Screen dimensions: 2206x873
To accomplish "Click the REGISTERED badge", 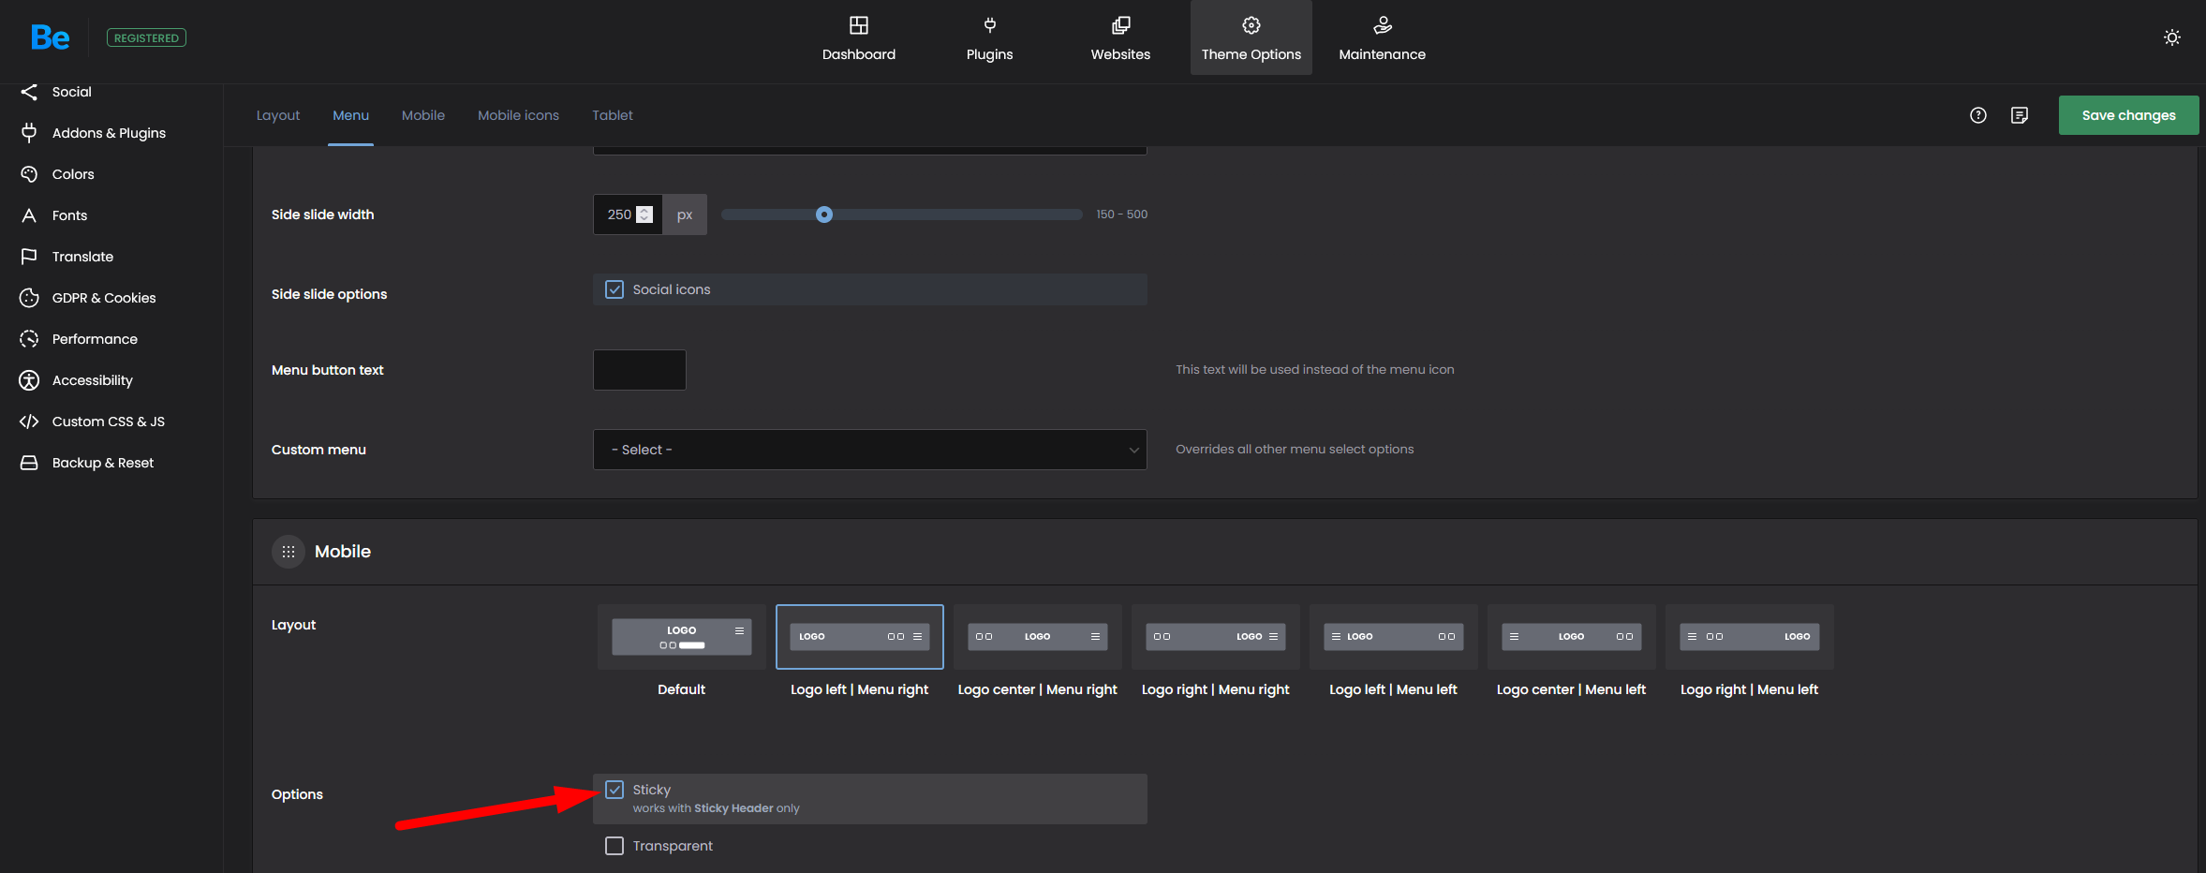I will coord(146,37).
